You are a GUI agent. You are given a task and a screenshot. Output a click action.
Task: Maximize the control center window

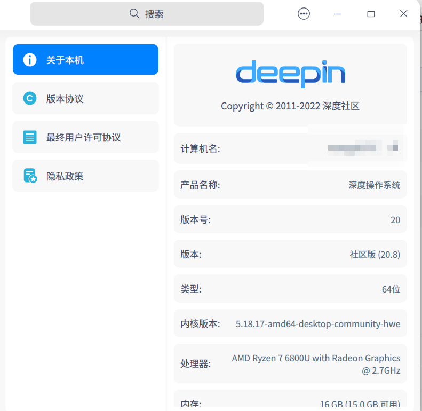pos(371,14)
